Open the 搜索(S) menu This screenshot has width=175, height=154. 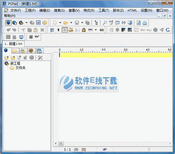[x=59, y=11]
